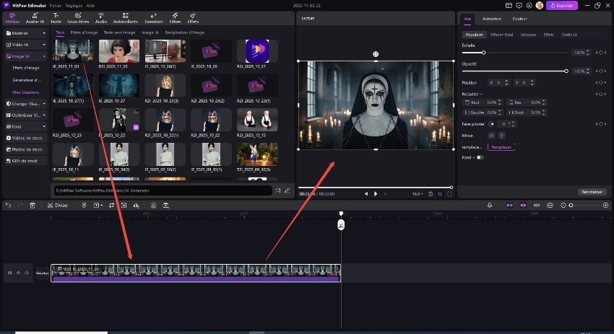The height and width of the screenshot is (334, 614).
Task: Open the Autocollants stickers panel
Action: click(125, 17)
